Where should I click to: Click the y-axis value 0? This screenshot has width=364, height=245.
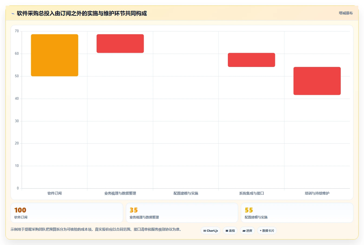pyautogui.click(x=18, y=188)
